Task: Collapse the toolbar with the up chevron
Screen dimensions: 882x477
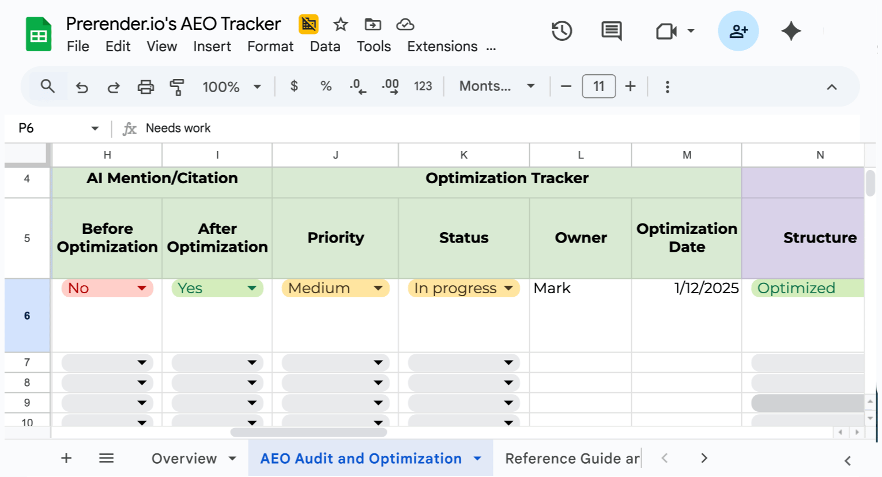Action: (832, 87)
